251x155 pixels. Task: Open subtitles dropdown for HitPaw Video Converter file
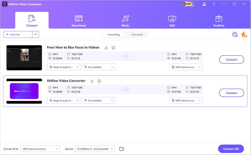[99, 100]
